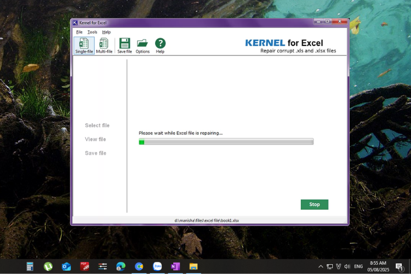Minimize the Kernel for Excel window
The image size is (411, 274).
[318, 21]
